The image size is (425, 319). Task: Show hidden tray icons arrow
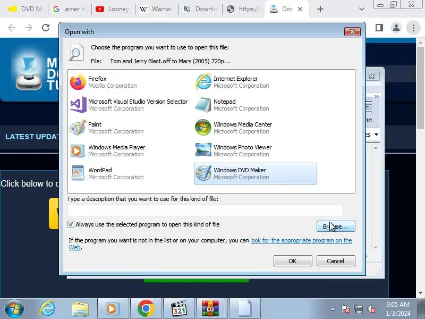coord(333,309)
